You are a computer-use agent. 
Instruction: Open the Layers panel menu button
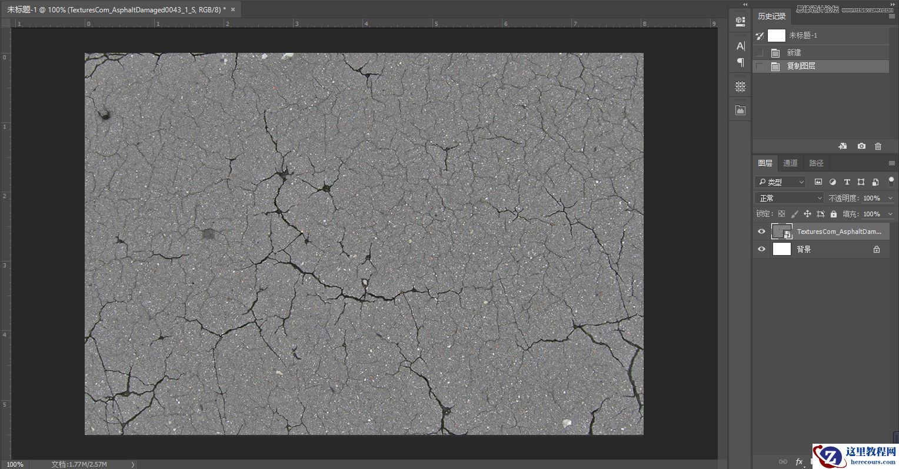pos(891,163)
